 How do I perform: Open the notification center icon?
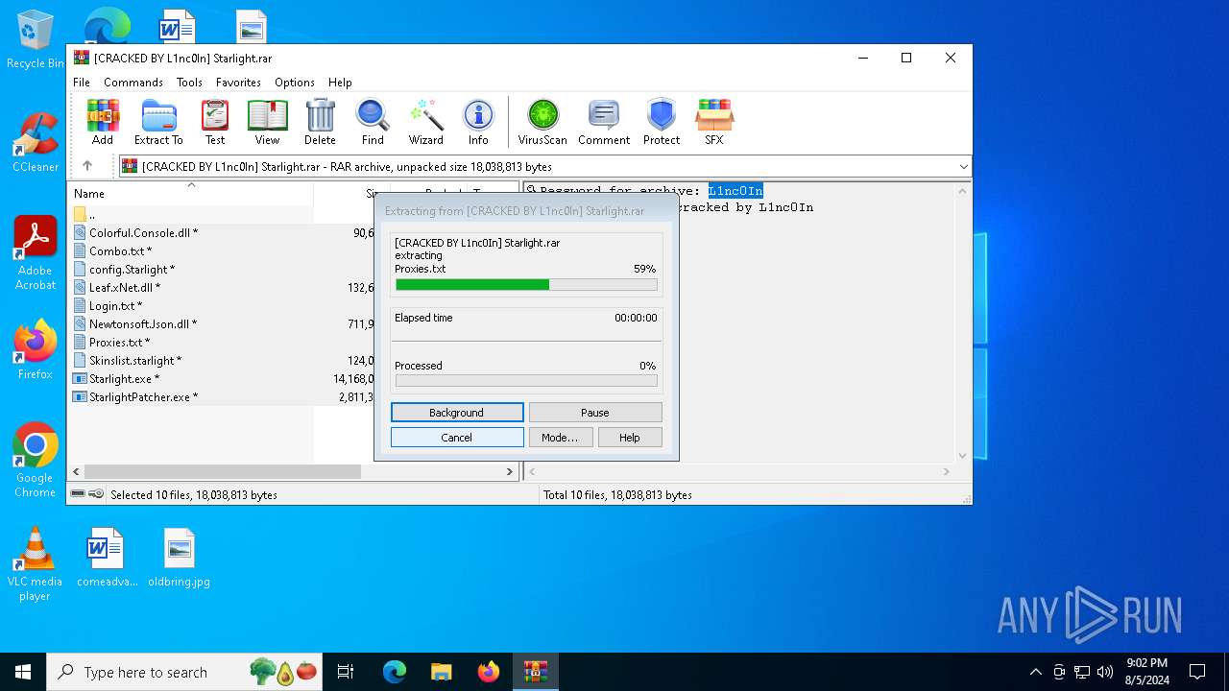(x=1197, y=672)
